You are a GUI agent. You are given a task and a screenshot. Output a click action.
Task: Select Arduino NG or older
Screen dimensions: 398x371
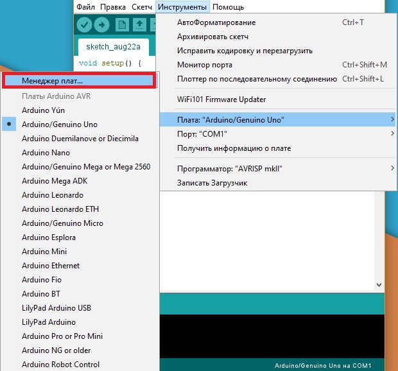click(x=80, y=350)
